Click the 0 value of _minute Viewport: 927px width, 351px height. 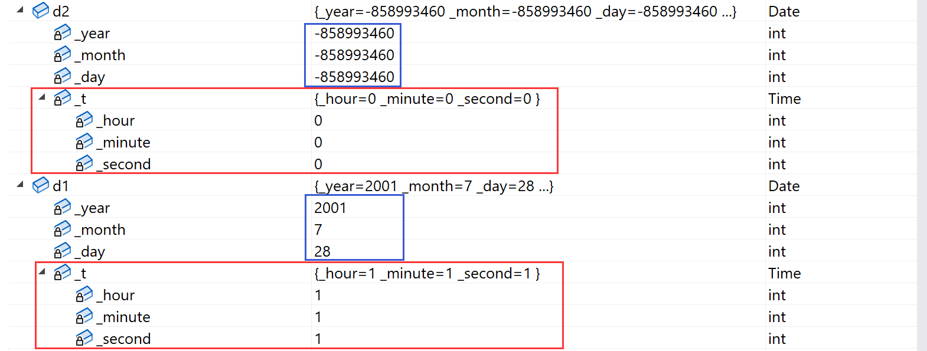(x=318, y=142)
